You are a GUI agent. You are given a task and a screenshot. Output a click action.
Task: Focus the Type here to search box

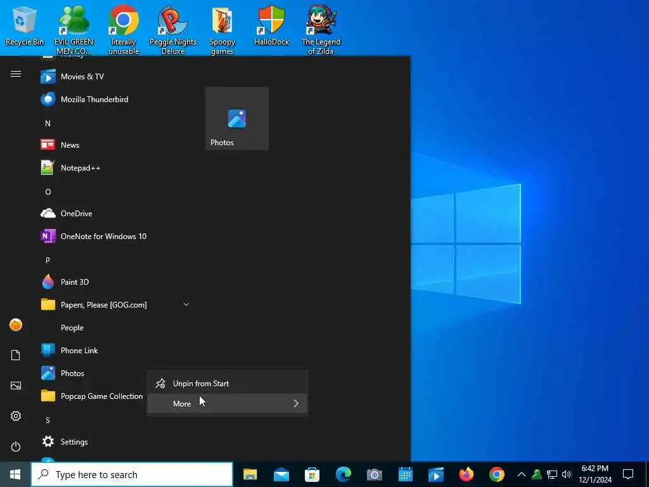tap(132, 474)
